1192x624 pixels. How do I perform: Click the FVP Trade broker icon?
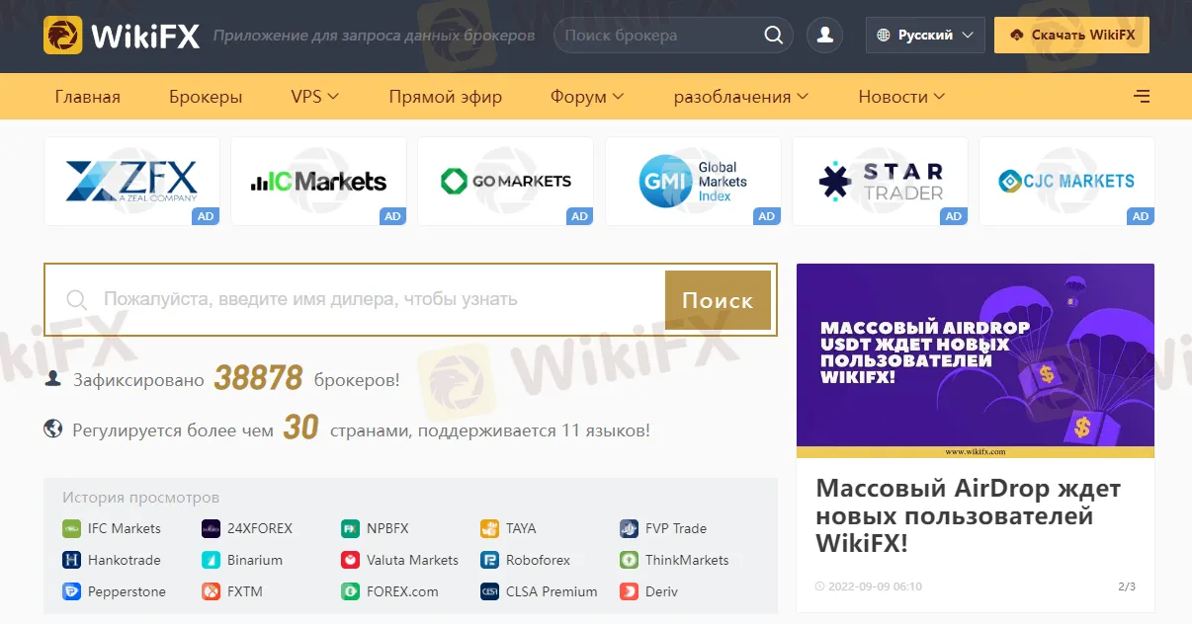click(x=629, y=528)
